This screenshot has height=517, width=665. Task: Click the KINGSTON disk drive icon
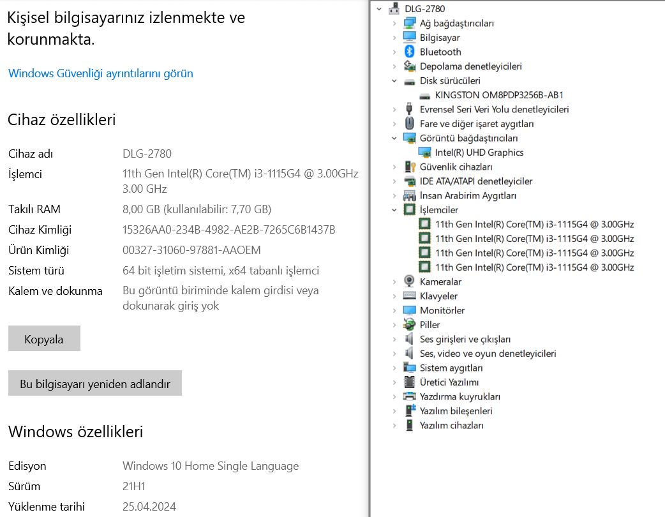[x=424, y=96]
